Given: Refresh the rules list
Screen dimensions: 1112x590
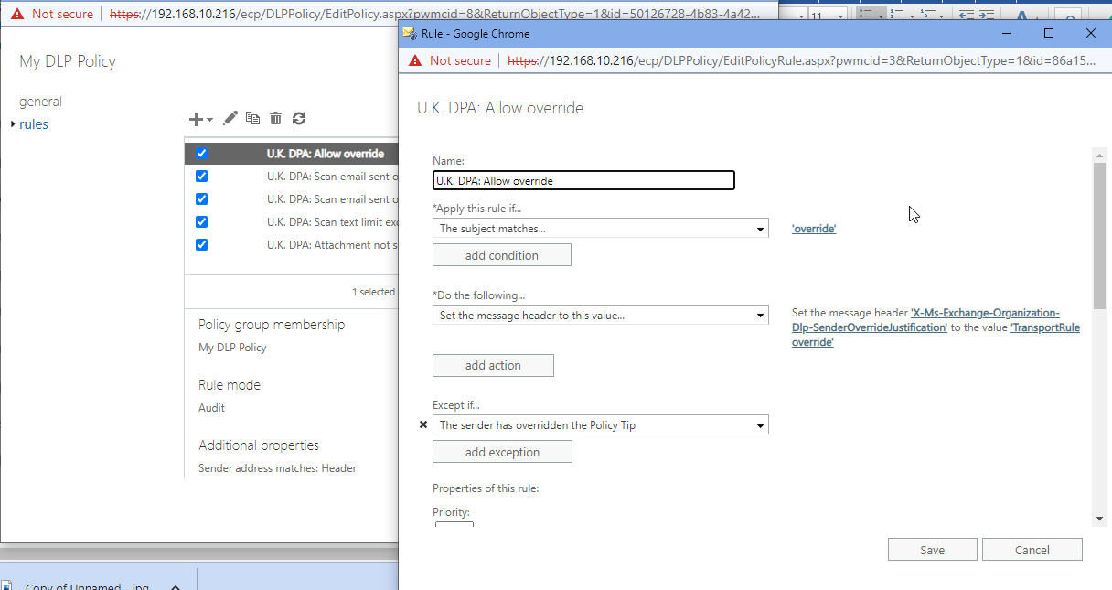Looking at the screenshot, I should (298, 118).
